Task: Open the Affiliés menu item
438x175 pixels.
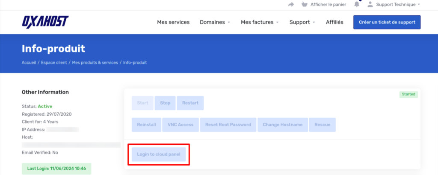Action: click(334, 22)
